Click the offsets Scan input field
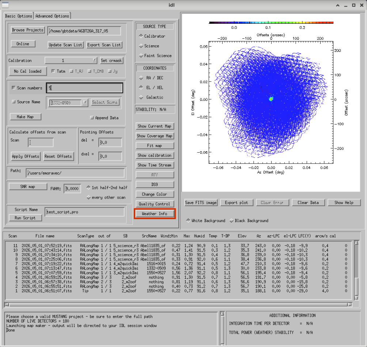Image resolution: width=367 pixels, height=347 pixels. 41,142
